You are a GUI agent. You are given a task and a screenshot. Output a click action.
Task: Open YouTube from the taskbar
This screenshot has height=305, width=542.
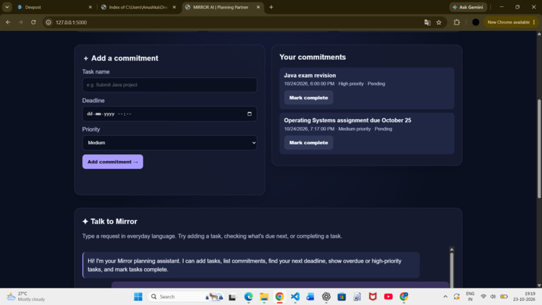pos(388,297)
